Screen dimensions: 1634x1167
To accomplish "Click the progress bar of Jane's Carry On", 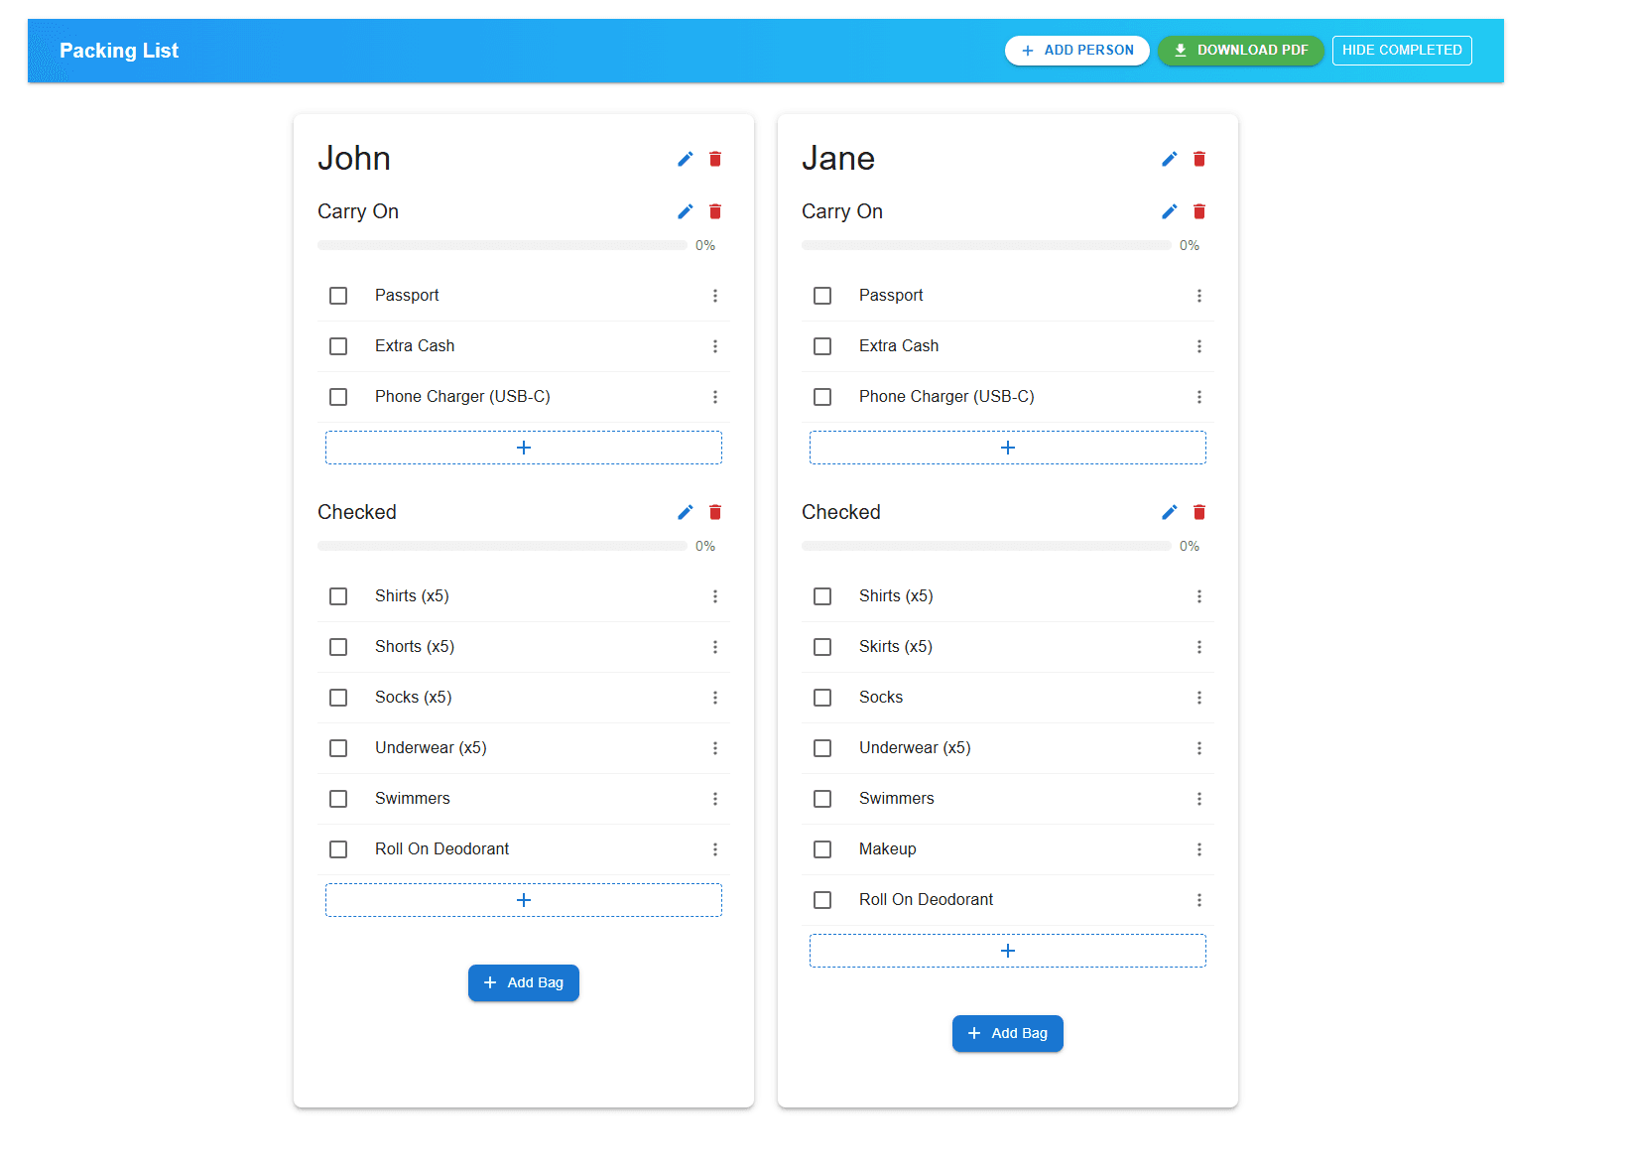I will 985,245.
